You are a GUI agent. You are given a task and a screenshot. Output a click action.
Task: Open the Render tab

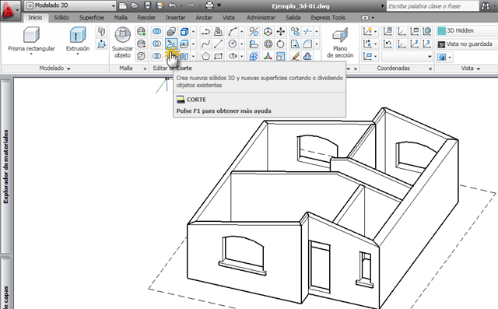click(146, 18)
